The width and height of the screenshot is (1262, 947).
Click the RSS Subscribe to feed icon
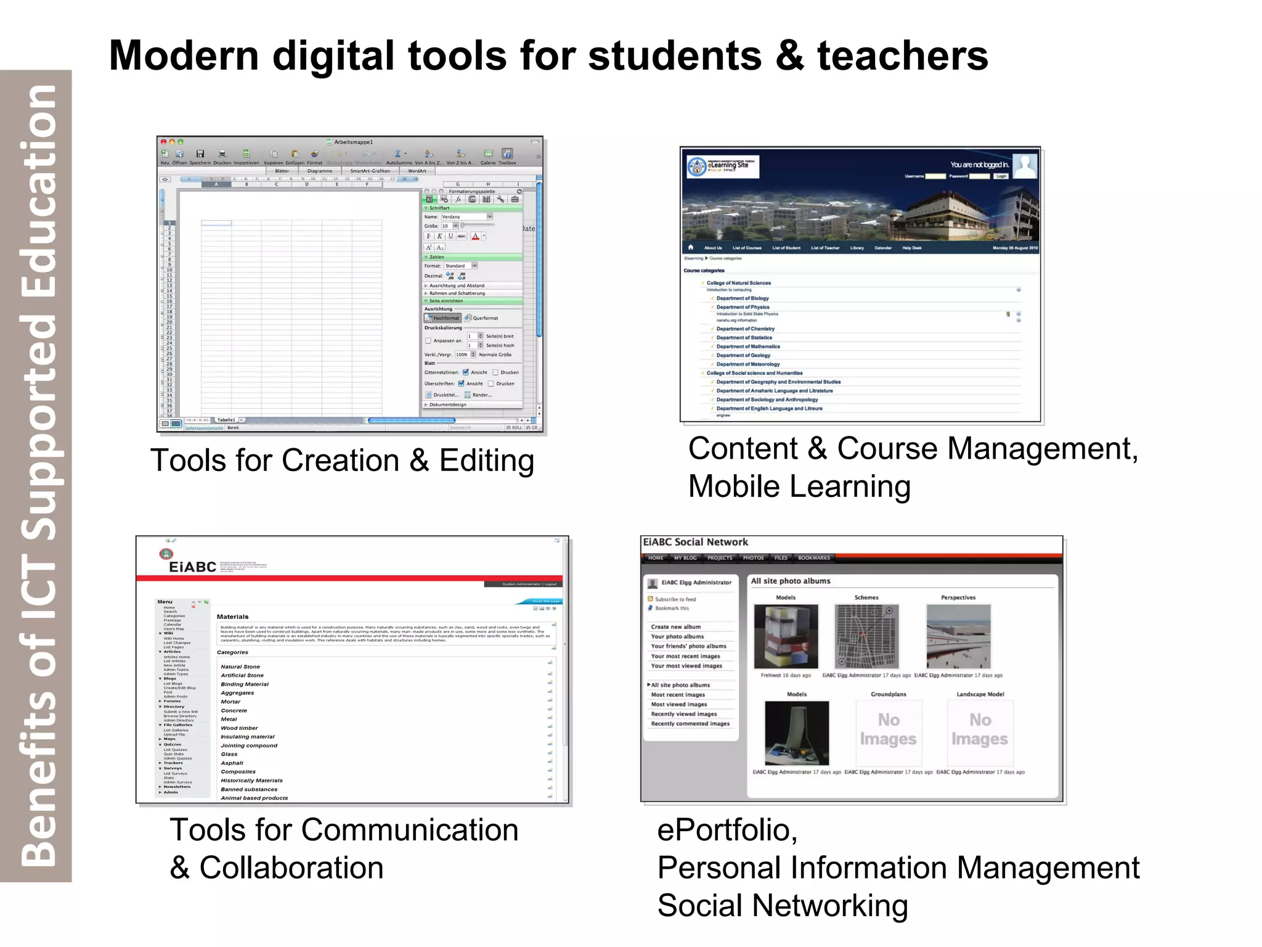650,599
